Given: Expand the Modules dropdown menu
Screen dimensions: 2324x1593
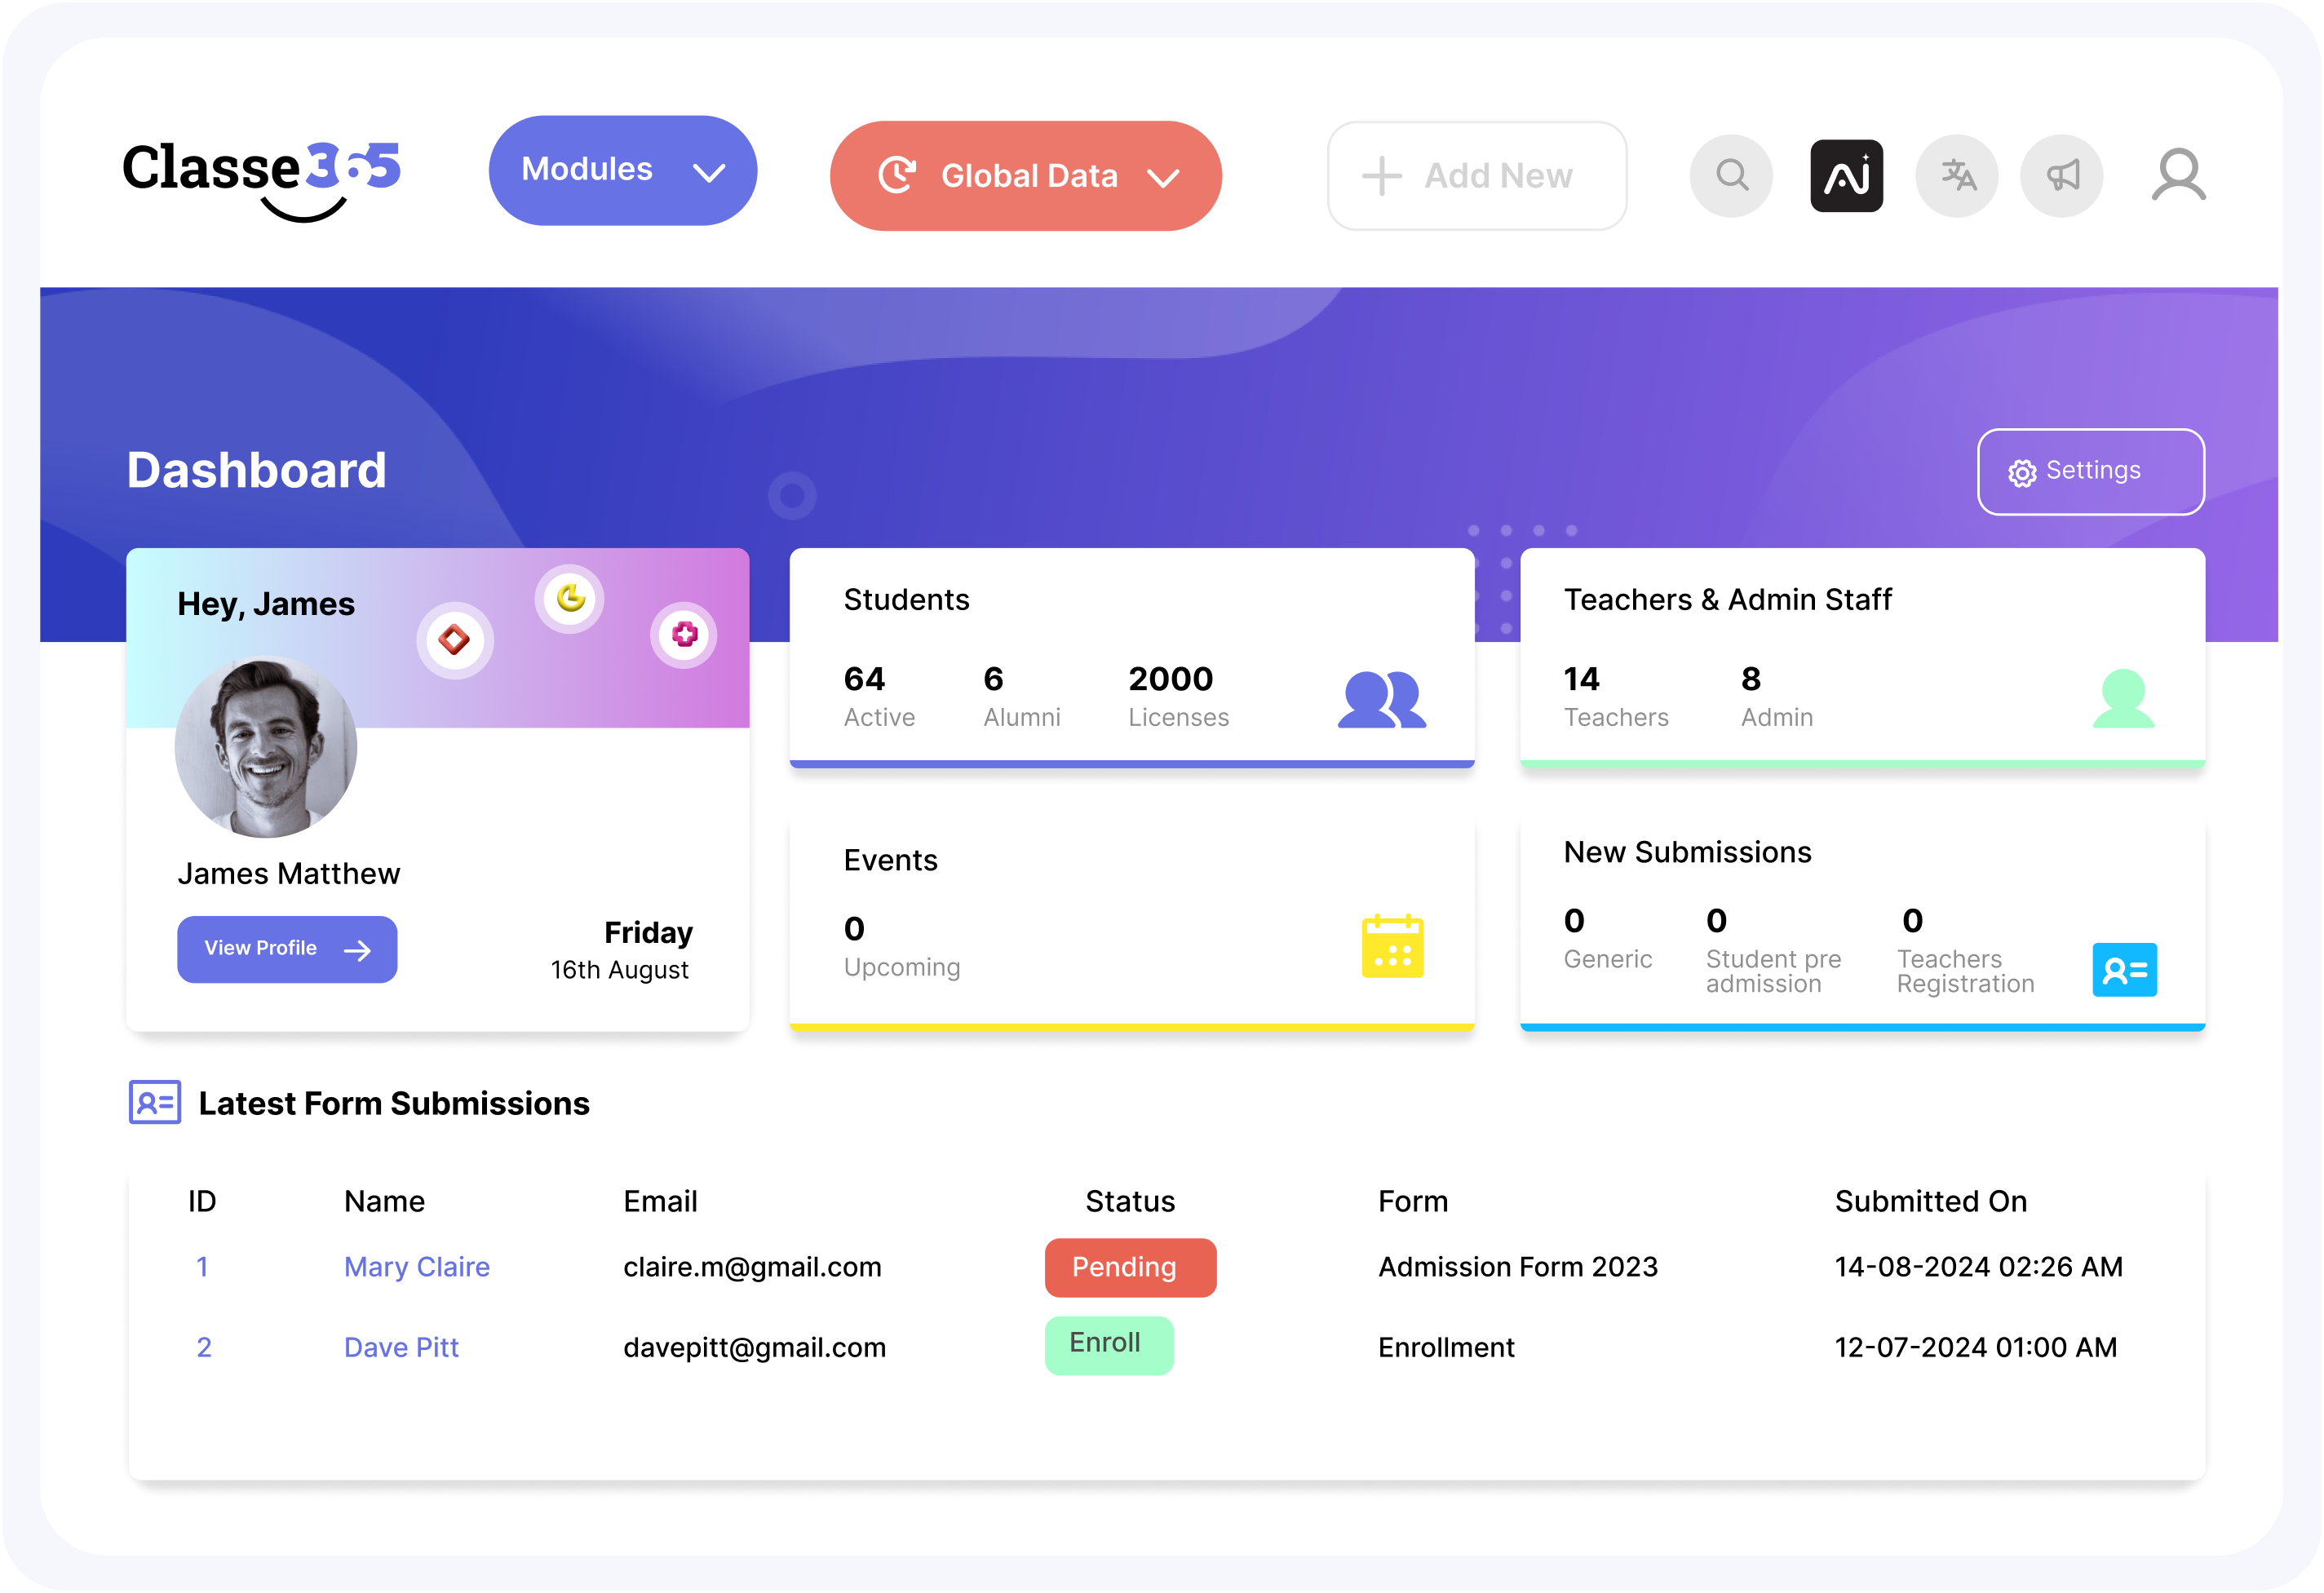Looking at the screenshot, I should (x=620, y=171).
